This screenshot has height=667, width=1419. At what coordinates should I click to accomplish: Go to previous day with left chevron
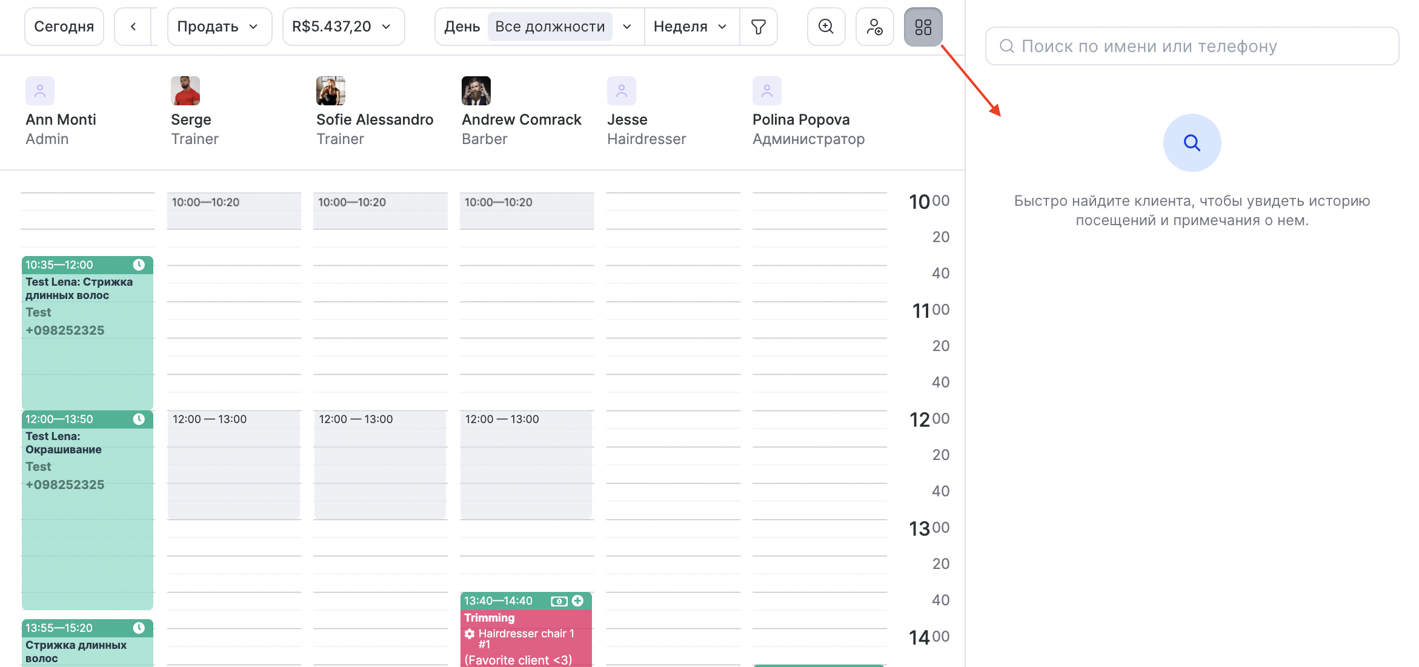[x=133, y=27]
